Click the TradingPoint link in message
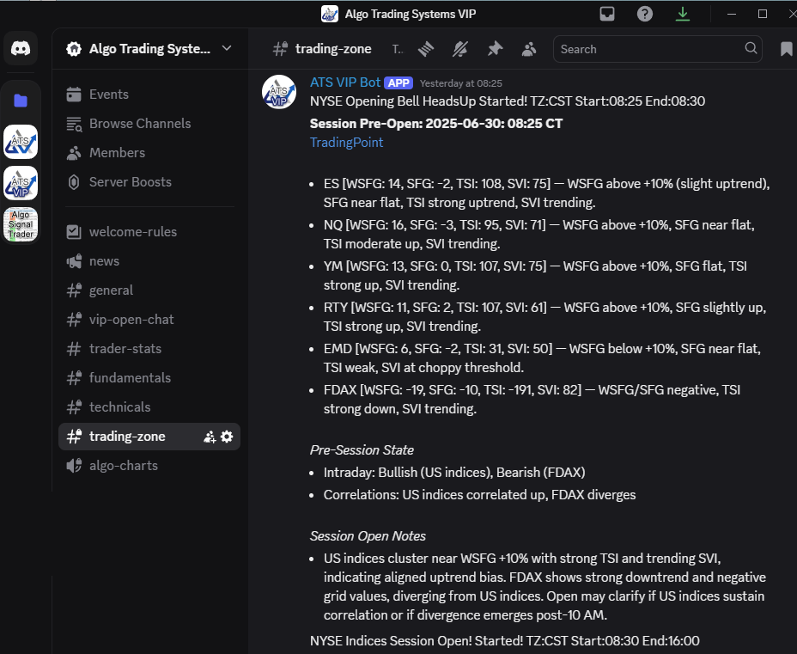Screen dimensions: 797x654 click(x=346, y=143)
